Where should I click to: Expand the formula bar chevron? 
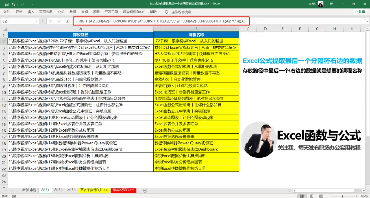pos(367,21)
